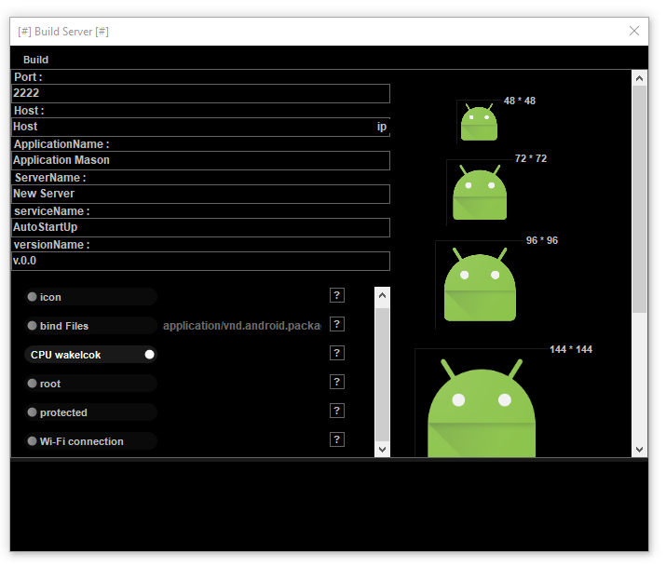This screenshot has width=666, height=567.
Task: Click the ip label in the Host field
Action: point(381,127)
